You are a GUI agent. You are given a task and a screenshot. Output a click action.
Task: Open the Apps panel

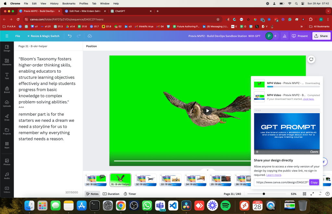click(7, 145)
